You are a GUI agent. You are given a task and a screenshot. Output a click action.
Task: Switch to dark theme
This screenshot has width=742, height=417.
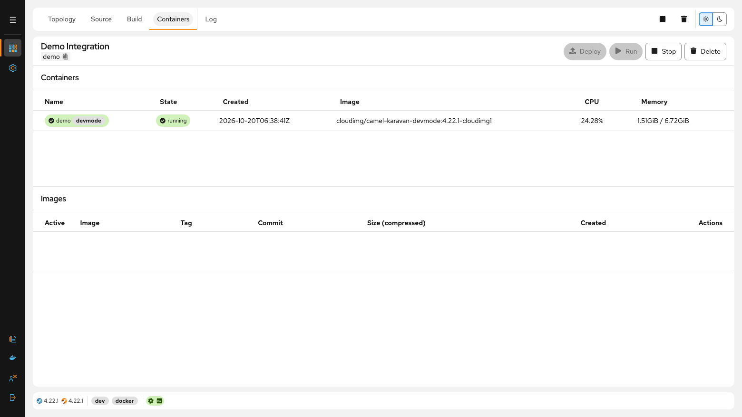point(720,19)
